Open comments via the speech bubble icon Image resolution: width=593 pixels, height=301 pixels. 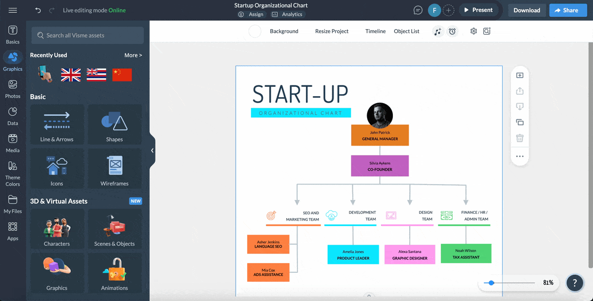(x=418, y=10)
